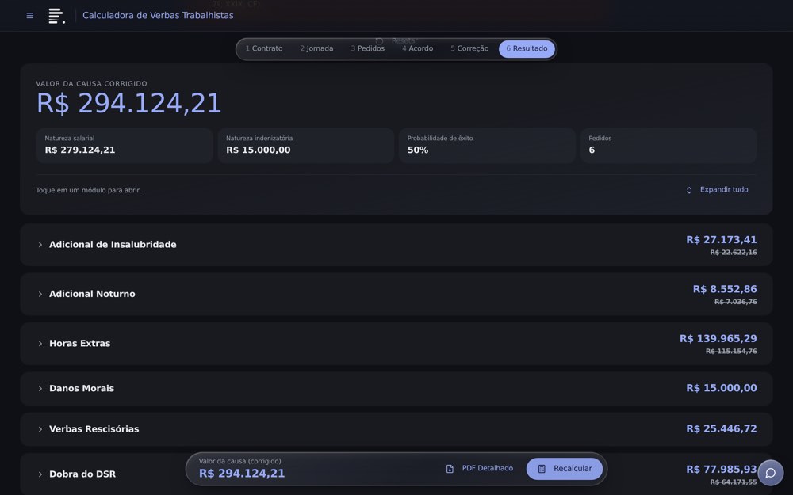The image size is (793, 495).
Task: Expand Adicional Noturno chevron
Action: pos(40,294)
